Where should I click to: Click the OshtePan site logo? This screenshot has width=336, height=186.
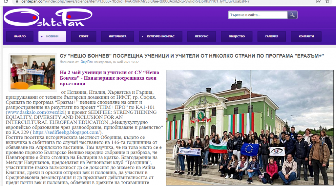pos(48,18)
